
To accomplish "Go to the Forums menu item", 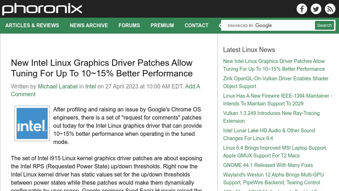I will tap(129, 25).
